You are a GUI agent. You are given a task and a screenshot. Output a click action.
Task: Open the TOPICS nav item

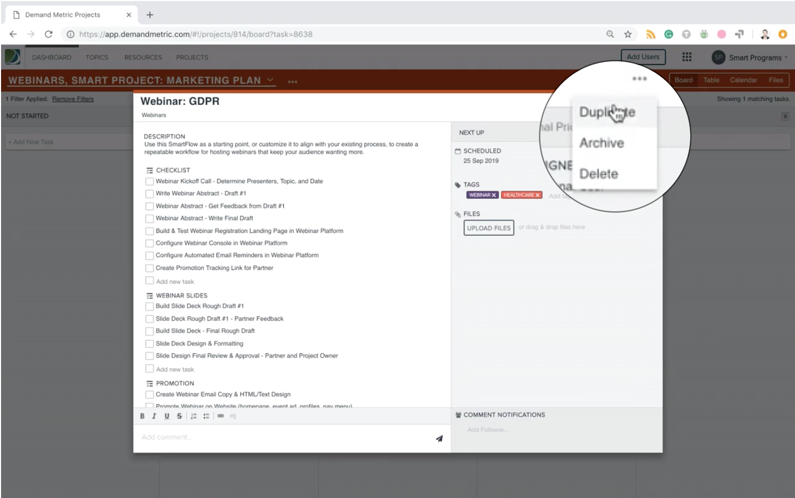pyautogui.click(x=97, y=58)
